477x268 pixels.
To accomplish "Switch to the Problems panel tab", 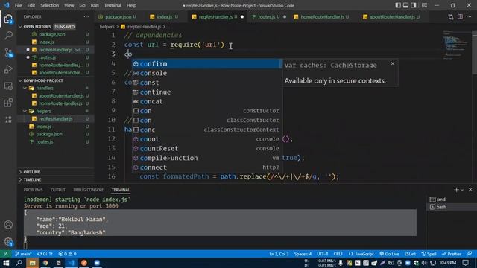I will click(x=33, y=190).
